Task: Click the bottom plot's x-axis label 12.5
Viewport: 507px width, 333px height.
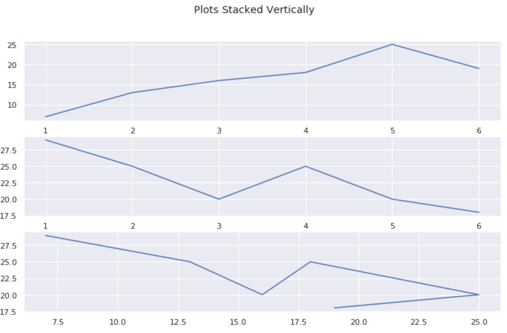Action: (178, 322)
